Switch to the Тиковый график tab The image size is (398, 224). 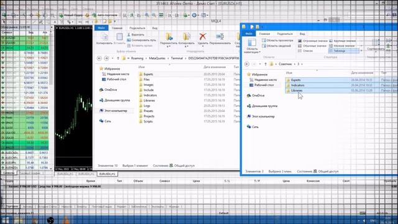30,173
